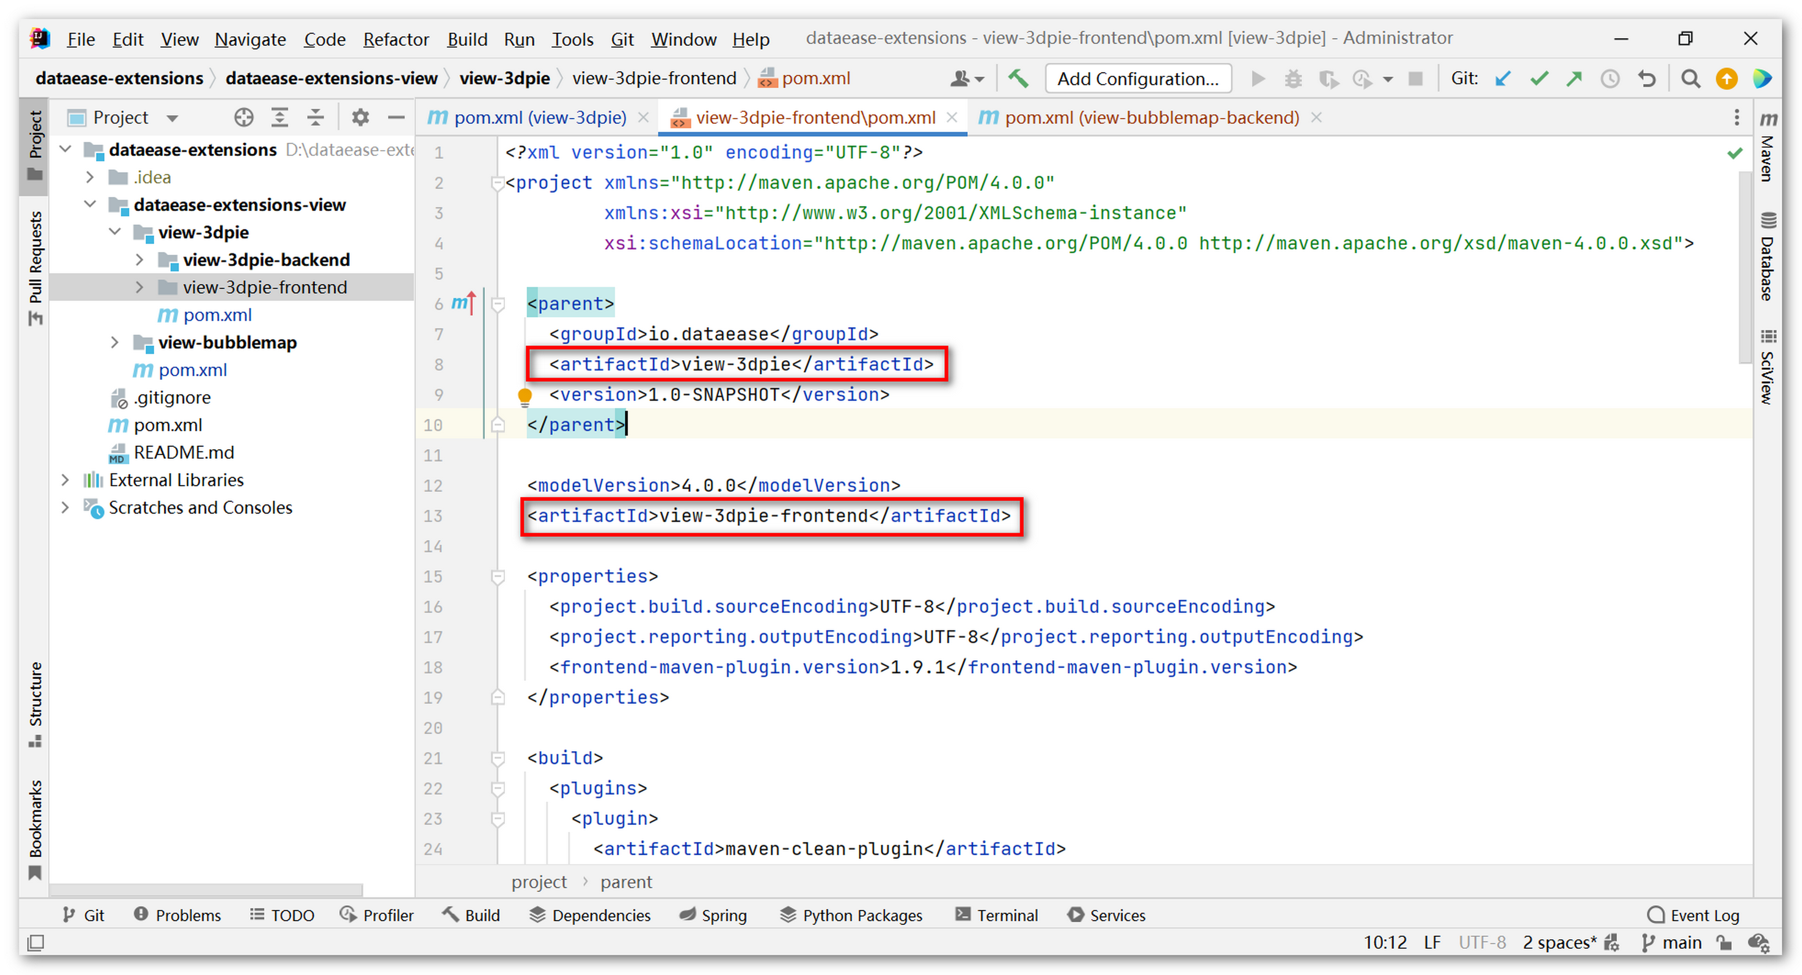Open the Tools menu

coord(572,39)
